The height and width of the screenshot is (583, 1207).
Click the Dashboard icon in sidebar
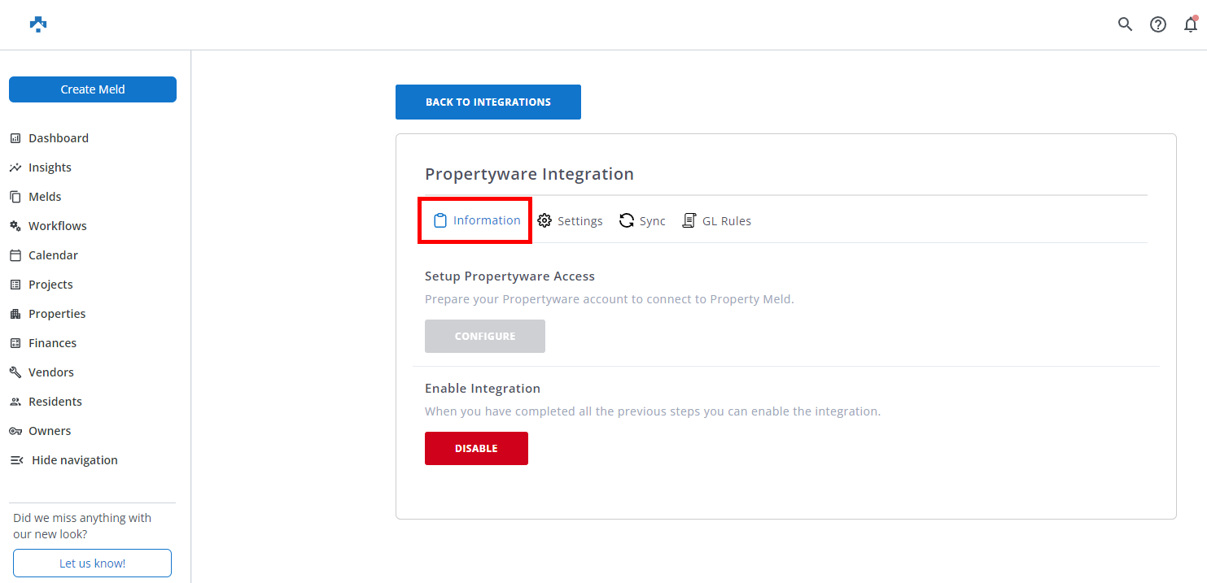pyautogui.click(x=15, y=138)
